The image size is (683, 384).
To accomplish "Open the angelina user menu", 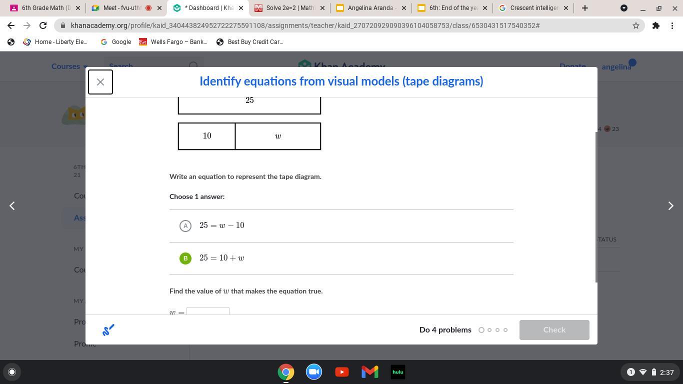I will point(618,66).
